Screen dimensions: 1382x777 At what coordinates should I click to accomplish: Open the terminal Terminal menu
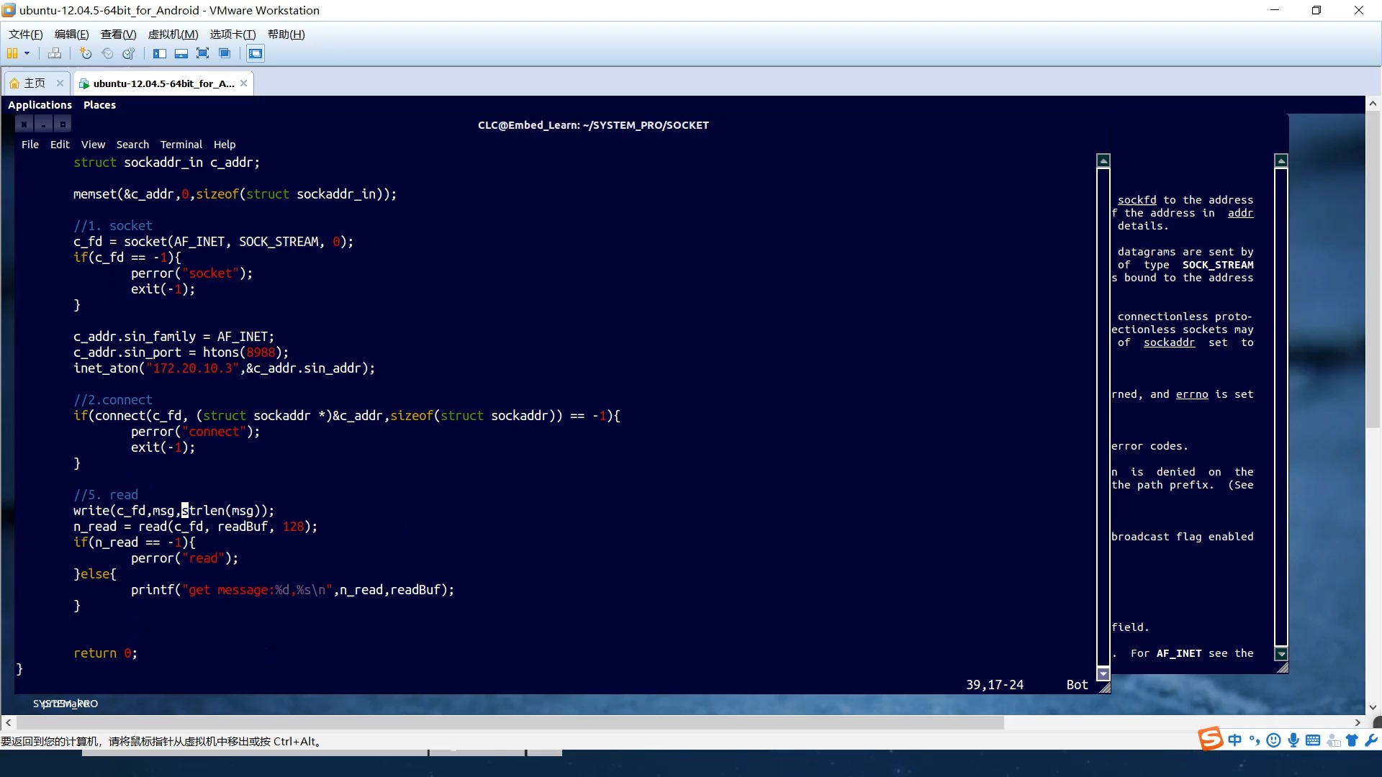click(x=181, y=145)
